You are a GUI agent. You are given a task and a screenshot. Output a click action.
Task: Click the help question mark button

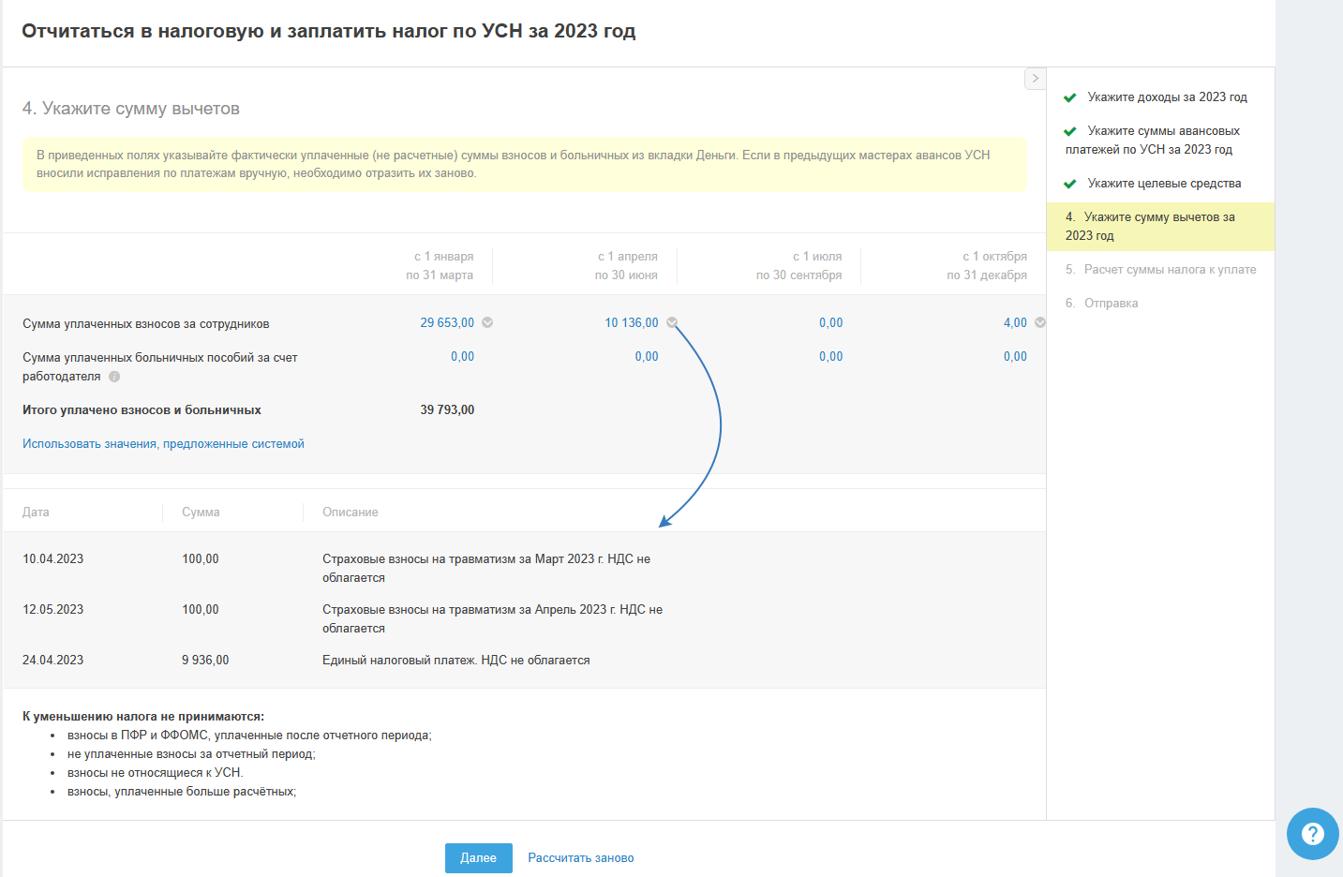pyautogui.click(x=1312, y=833)
